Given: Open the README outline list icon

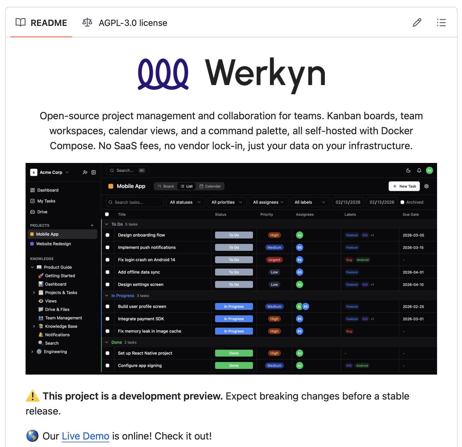Looking at the screenshot, I should [x=441, y=22].
